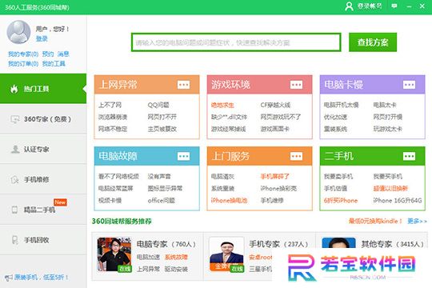Image resolution: width=432 pixels, height=288 pixels.
Task: Expand more options on 电脑卡慢 card
Action: pyautogui.click(x=409, y=85)
